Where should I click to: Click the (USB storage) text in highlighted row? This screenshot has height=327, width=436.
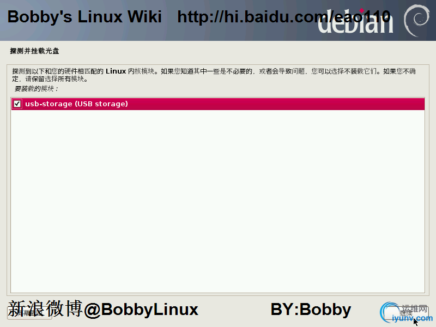click(101, 104)
